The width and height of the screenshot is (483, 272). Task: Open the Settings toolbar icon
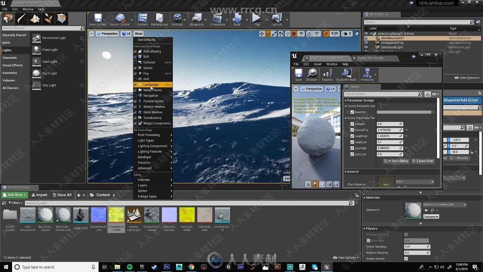click(177, 20)
